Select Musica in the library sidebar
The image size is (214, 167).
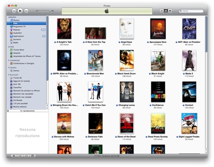click(x=16, y=20)
